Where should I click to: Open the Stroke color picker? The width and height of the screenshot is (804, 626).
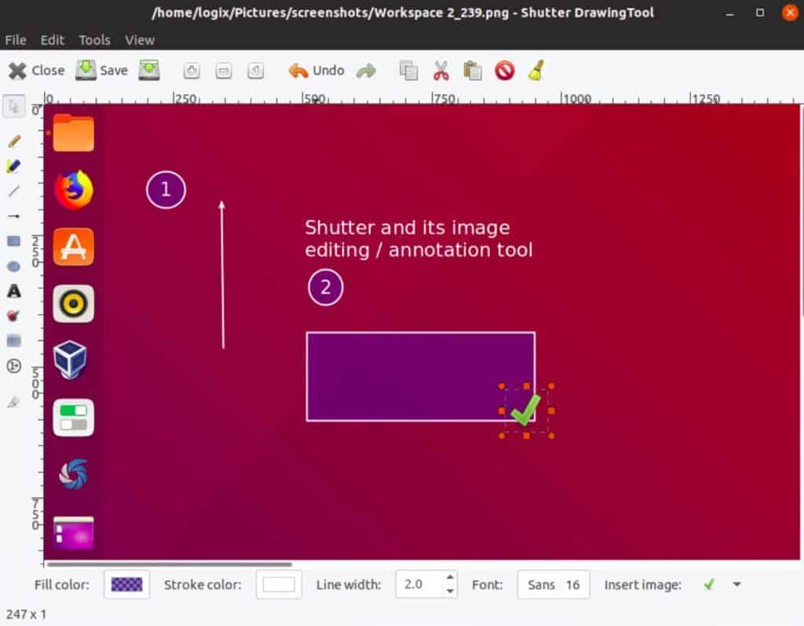pos(279,584)
